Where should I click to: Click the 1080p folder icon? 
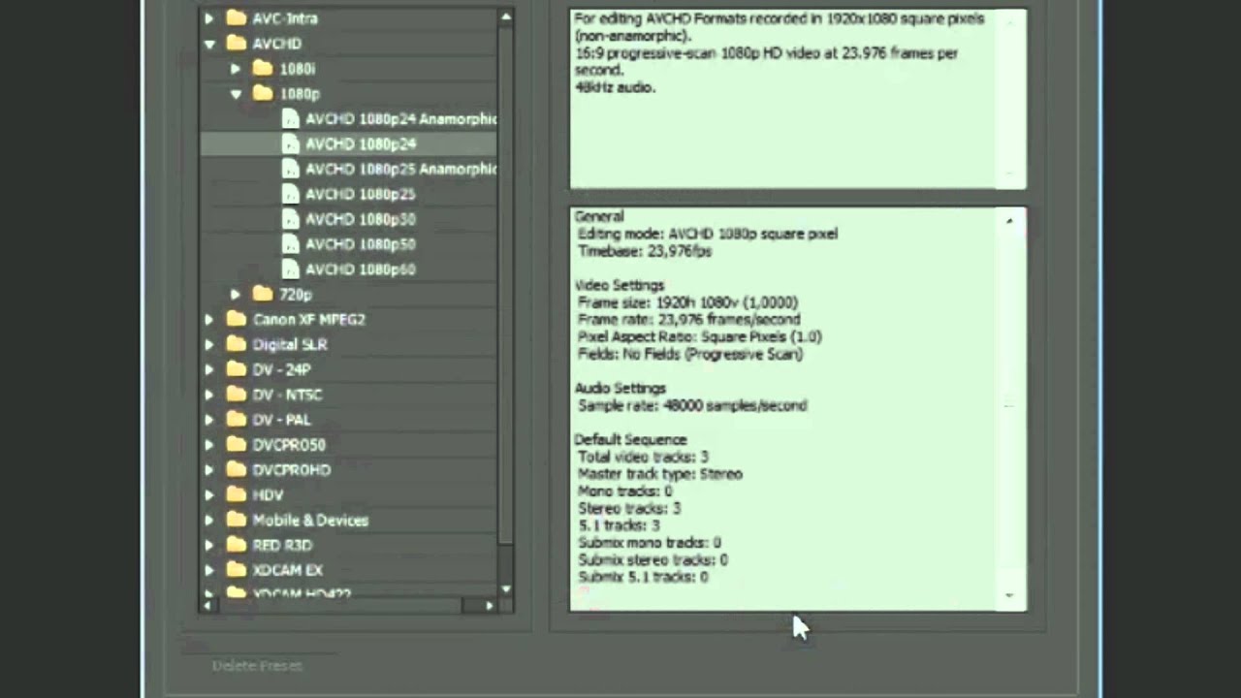[263, 93]
